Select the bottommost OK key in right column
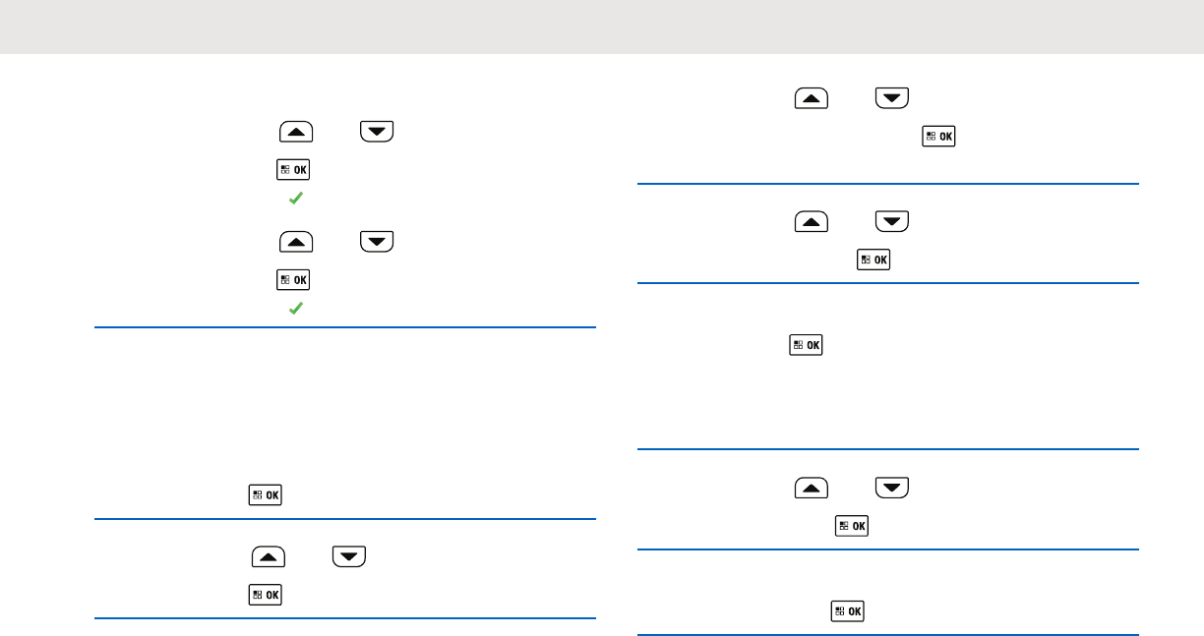Image resolution: width=1204 pixels, height=636 pixels. pos(848,611)
